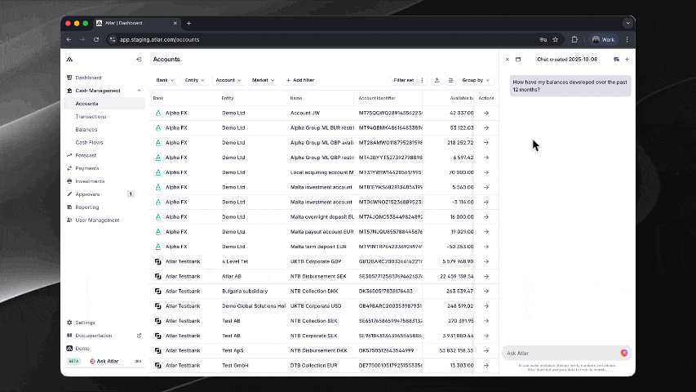696x392 pixels.
Task: Go to Forecast section
Action: (86, 155)
